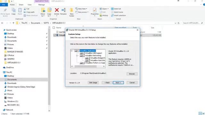Image resolution: width=205 pixels, height=115 pixels.
Task: Open the Copy to folder menu
Action: tap(49, 12)
